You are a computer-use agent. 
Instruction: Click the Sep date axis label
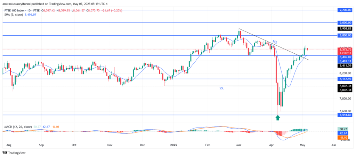(x=41, y=144)
